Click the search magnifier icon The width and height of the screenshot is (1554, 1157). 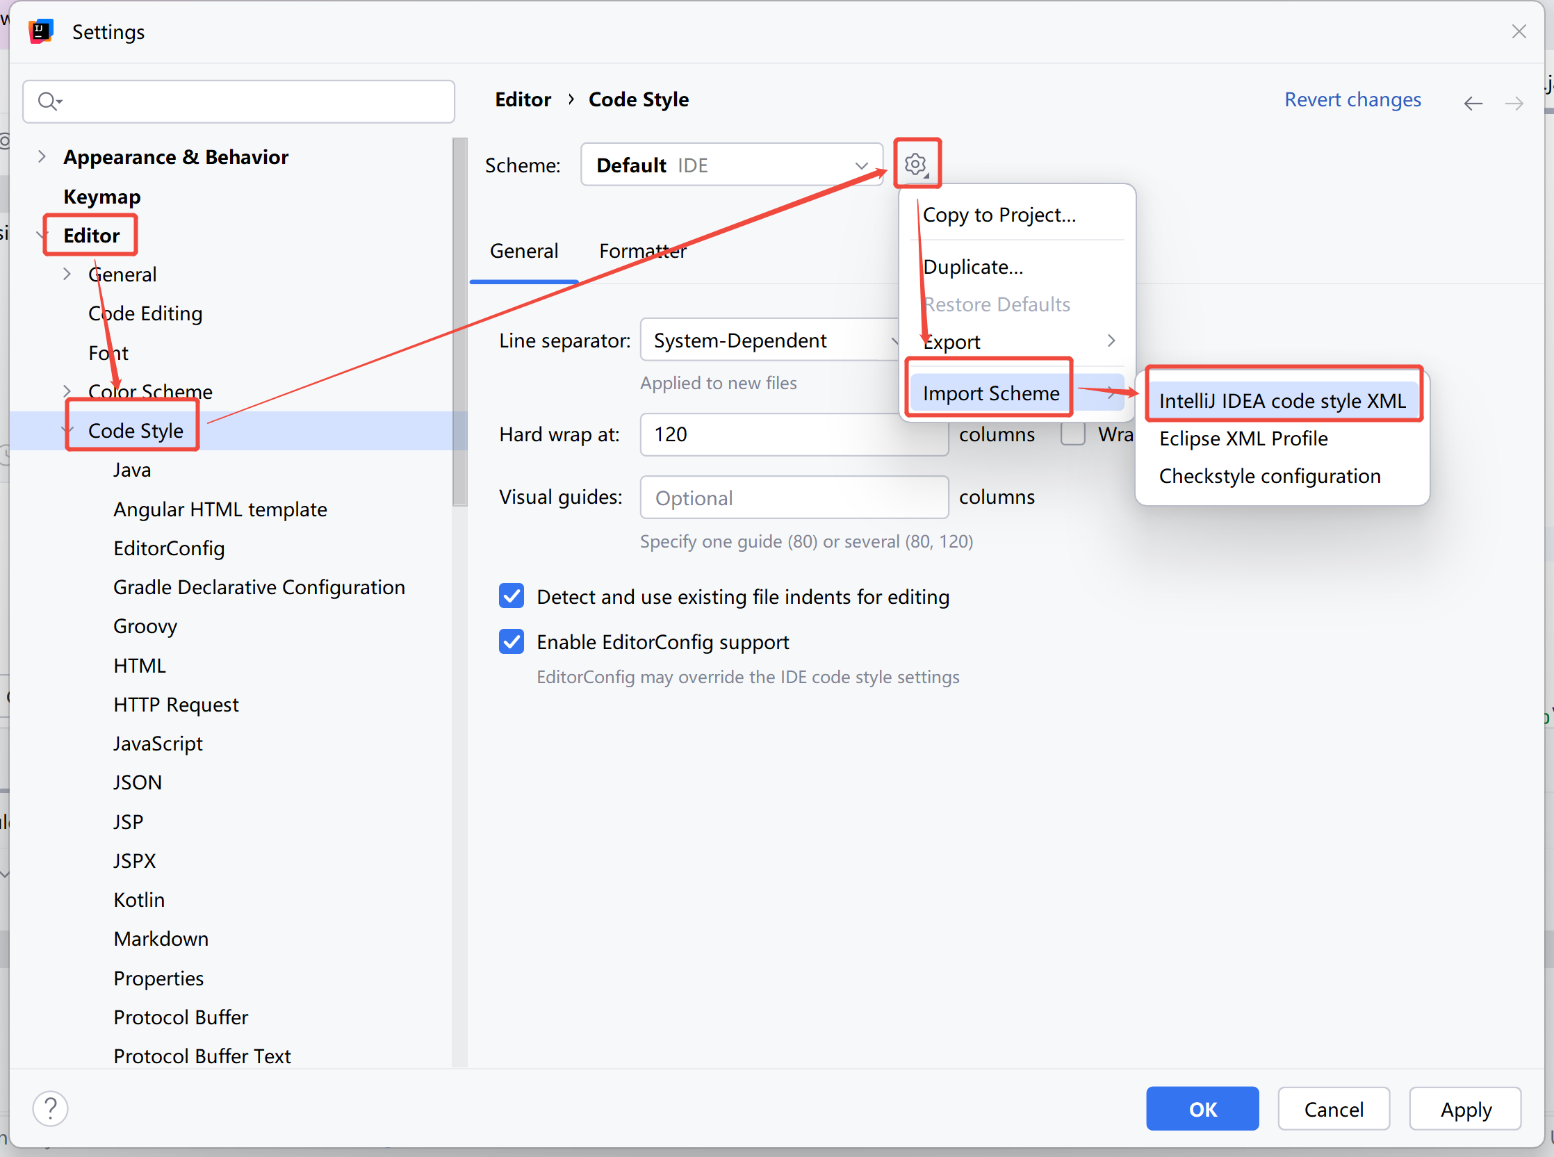[x=48, y=101]
